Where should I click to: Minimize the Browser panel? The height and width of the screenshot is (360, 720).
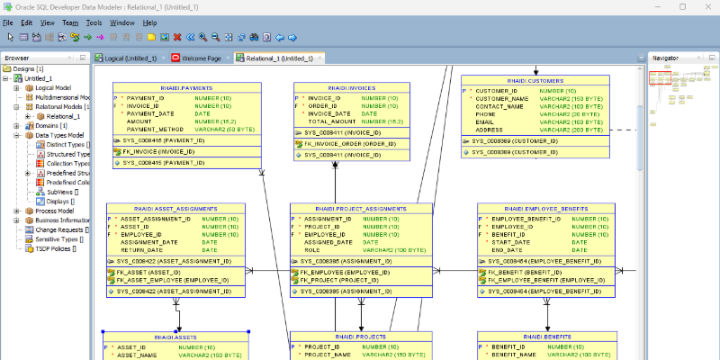pyautogui.click(x=83, y=58)
